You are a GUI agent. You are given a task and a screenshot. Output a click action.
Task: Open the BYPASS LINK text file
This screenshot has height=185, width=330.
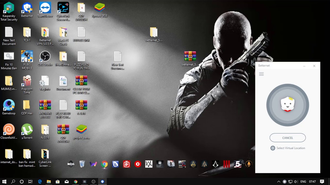pyautogui.click(x=81, y=34)
